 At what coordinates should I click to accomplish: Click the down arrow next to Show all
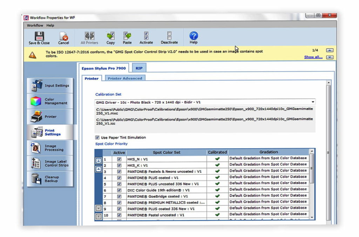pyautogui.click(x=330, y=57)
